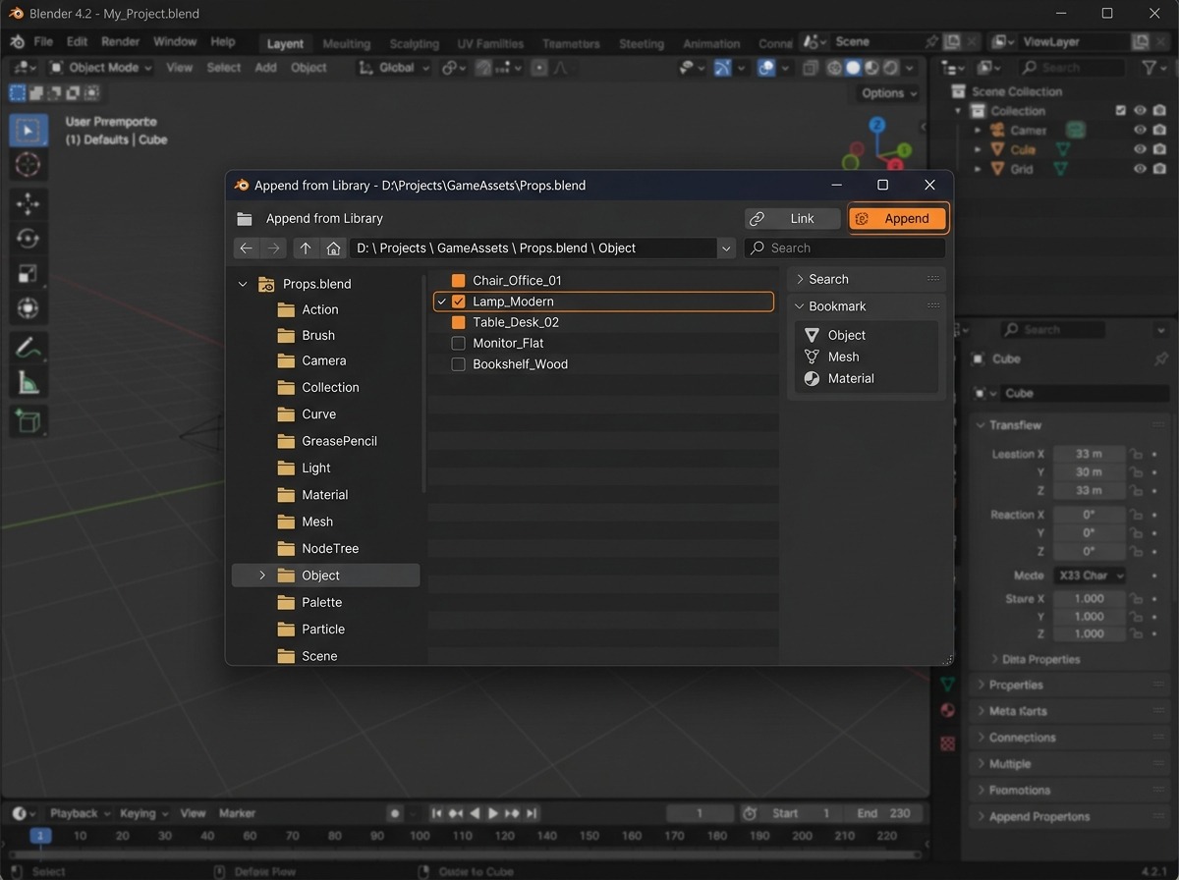Open the Global orientation dropdown

394,68
